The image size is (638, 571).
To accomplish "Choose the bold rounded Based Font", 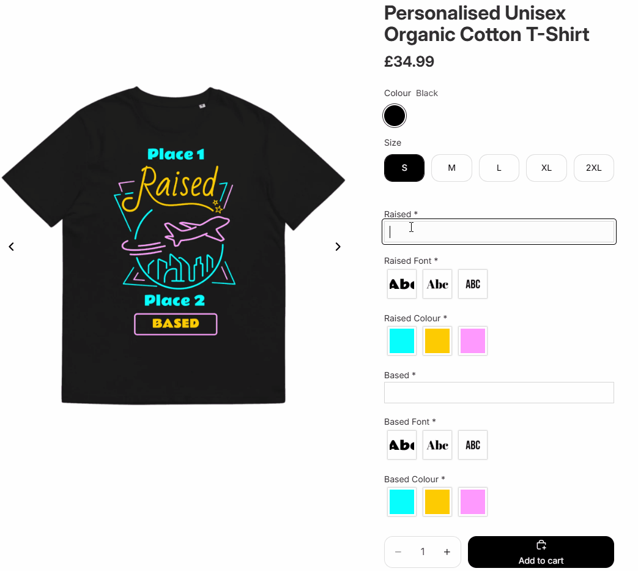I will coord(402,445).
